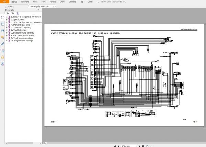Open the Pages thumbnails panel icon
Image resolution: width=206 pixels, height=147 pixels.
(x=3, y=24)
